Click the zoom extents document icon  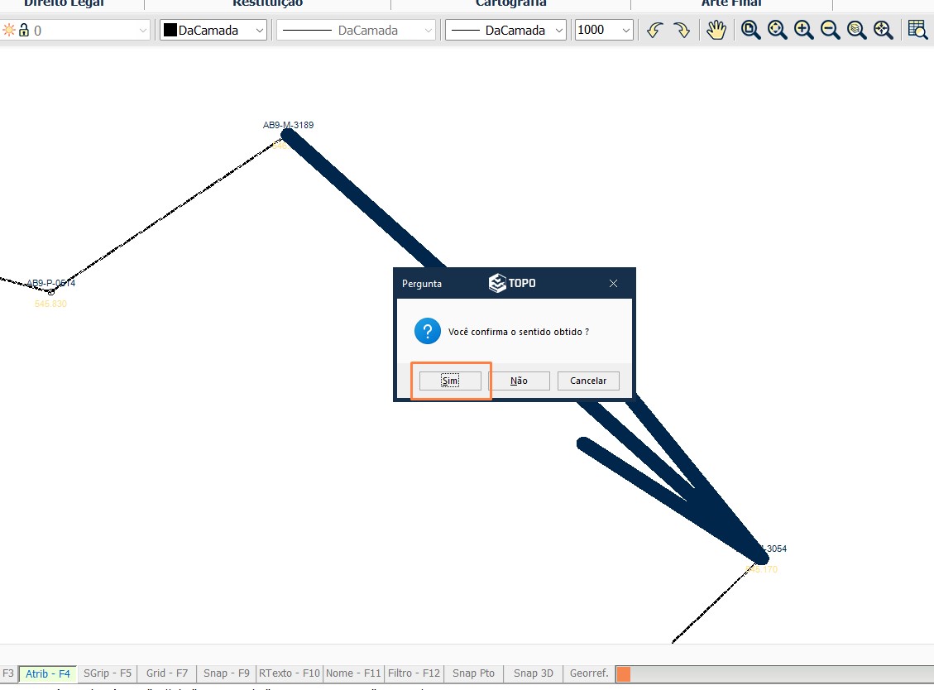(751, 30)
